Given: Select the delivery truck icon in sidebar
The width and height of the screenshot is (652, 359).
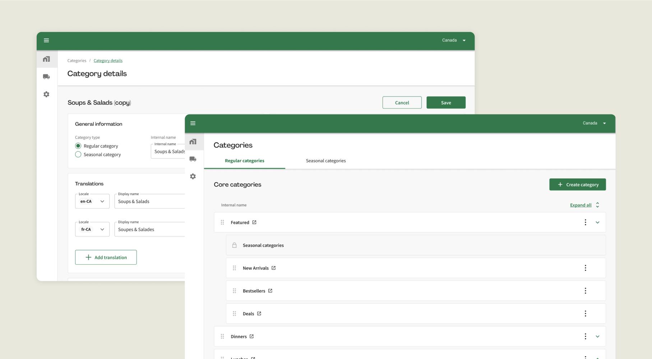Looking at the screenshot, I should point(193,159).
